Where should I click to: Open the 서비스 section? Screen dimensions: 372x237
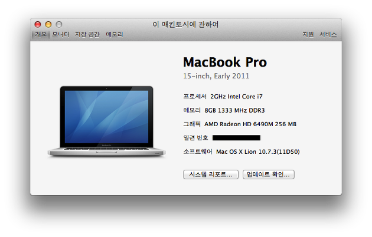pyautogui.click(x=328, y=35)
